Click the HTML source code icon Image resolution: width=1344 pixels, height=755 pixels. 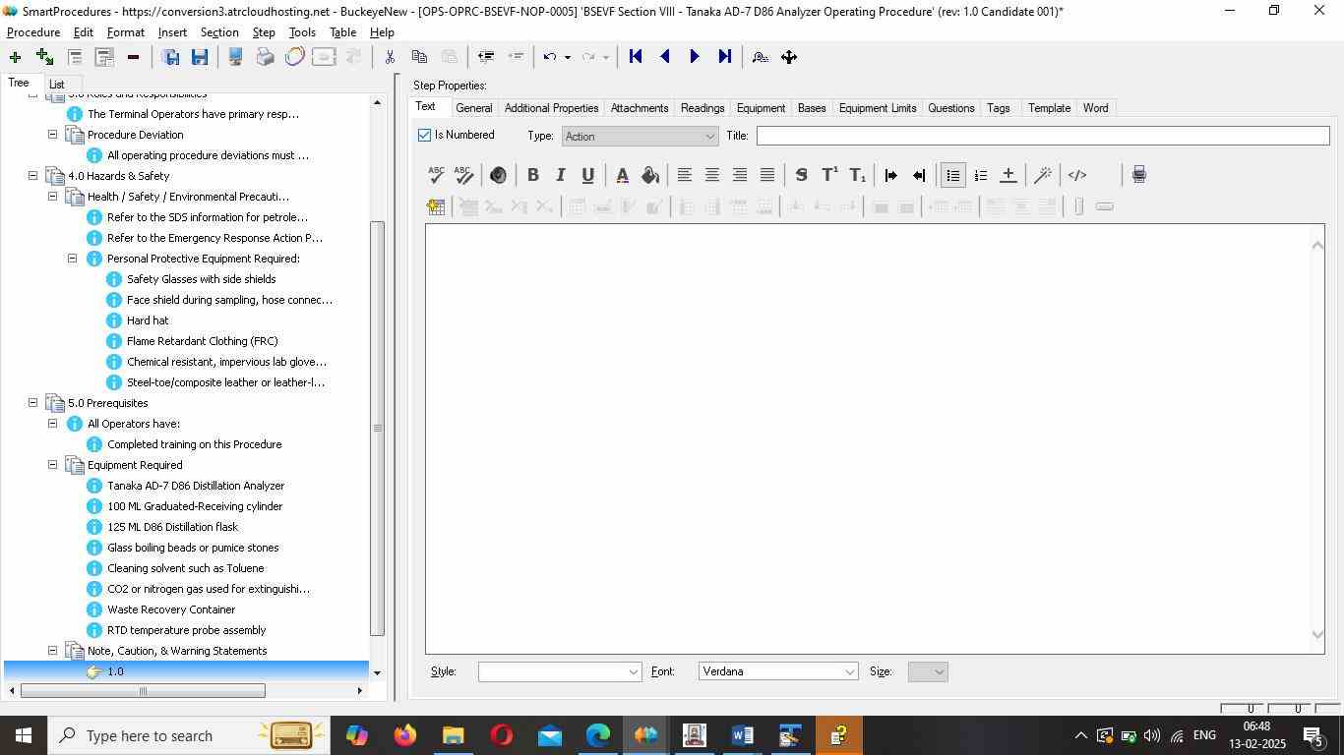click(x=1077, y=175)
